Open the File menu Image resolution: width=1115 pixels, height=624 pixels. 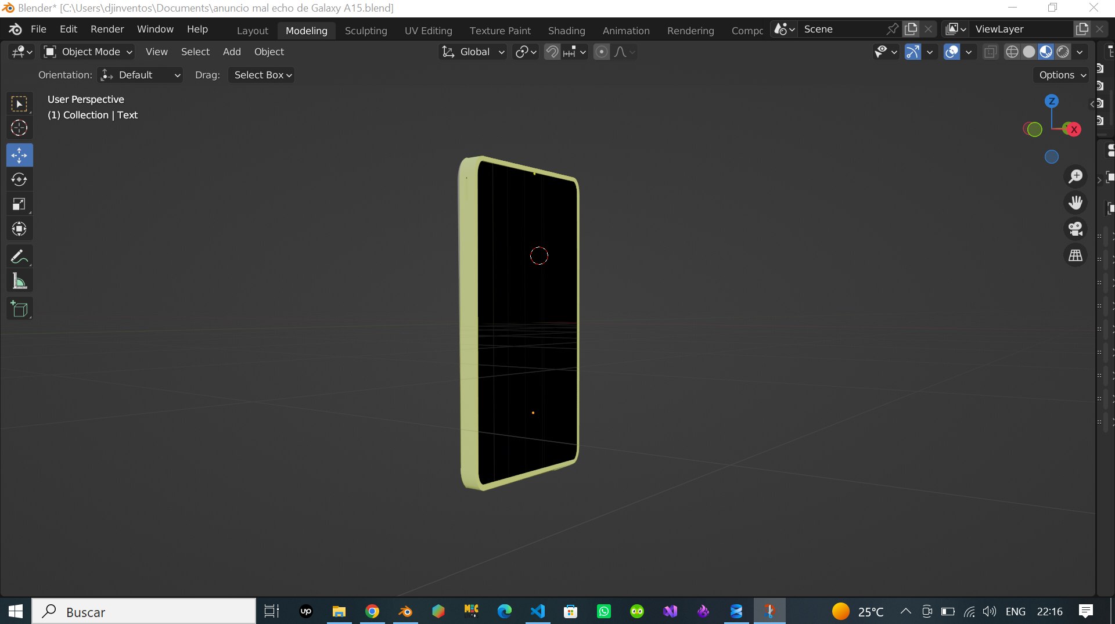(38, 29)
